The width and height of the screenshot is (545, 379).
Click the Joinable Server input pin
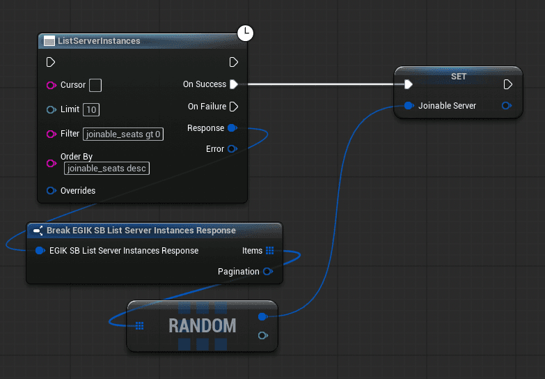409,106
